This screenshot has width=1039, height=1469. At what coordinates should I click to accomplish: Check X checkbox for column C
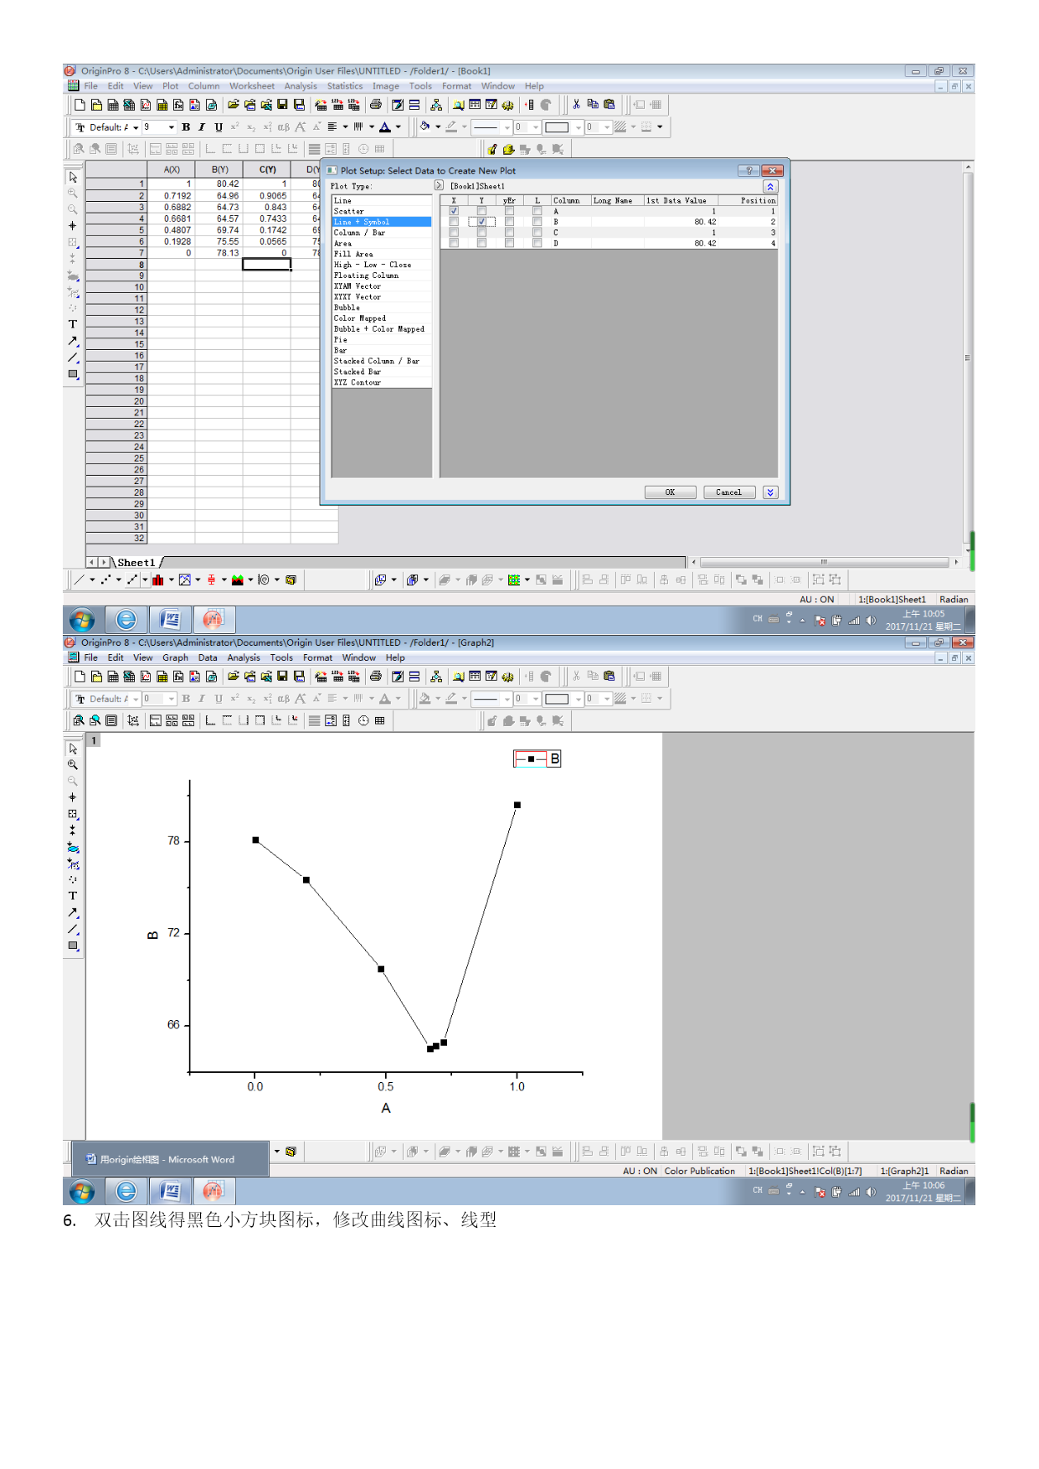[454, 233]
